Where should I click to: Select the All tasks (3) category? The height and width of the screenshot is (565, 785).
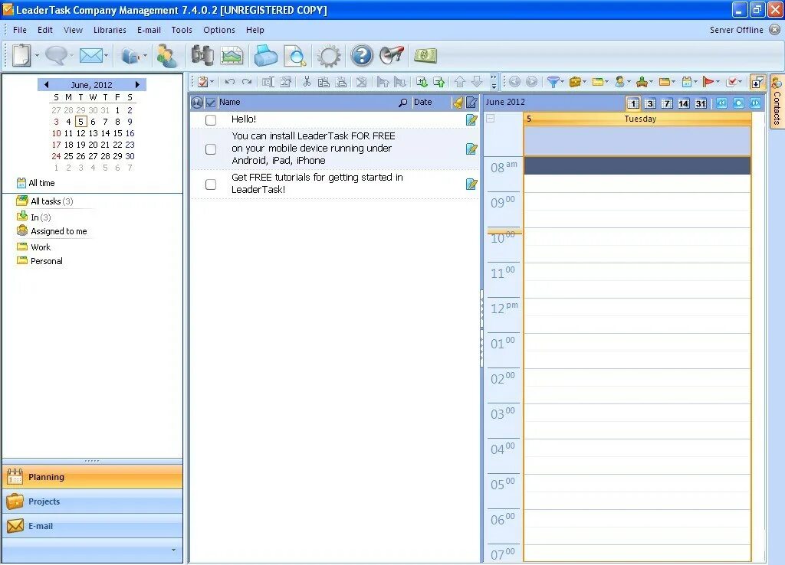51,201
